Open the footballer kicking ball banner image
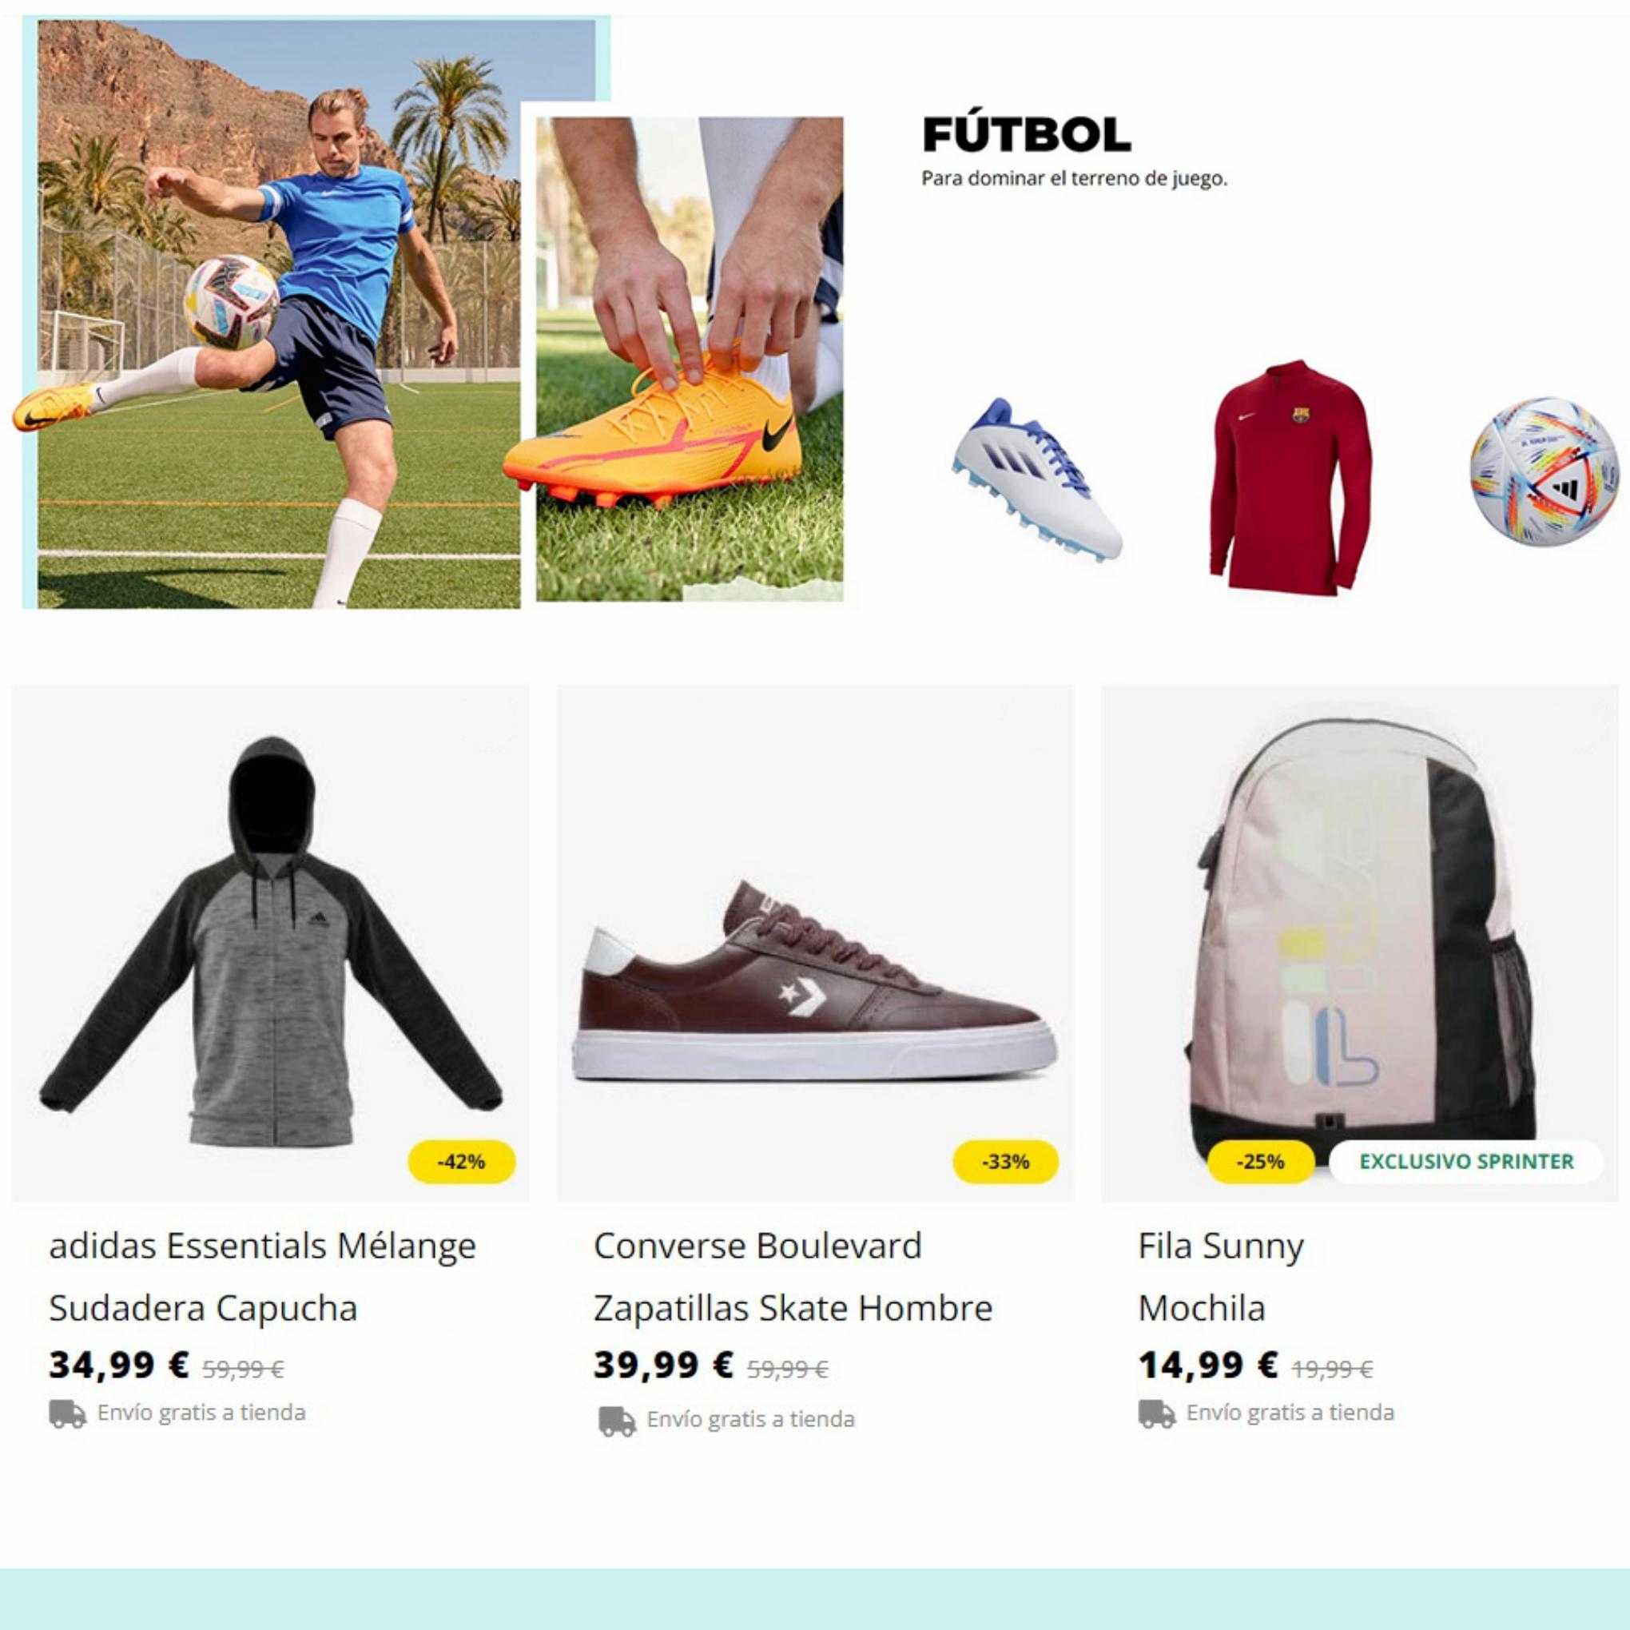 coord(270,314)
